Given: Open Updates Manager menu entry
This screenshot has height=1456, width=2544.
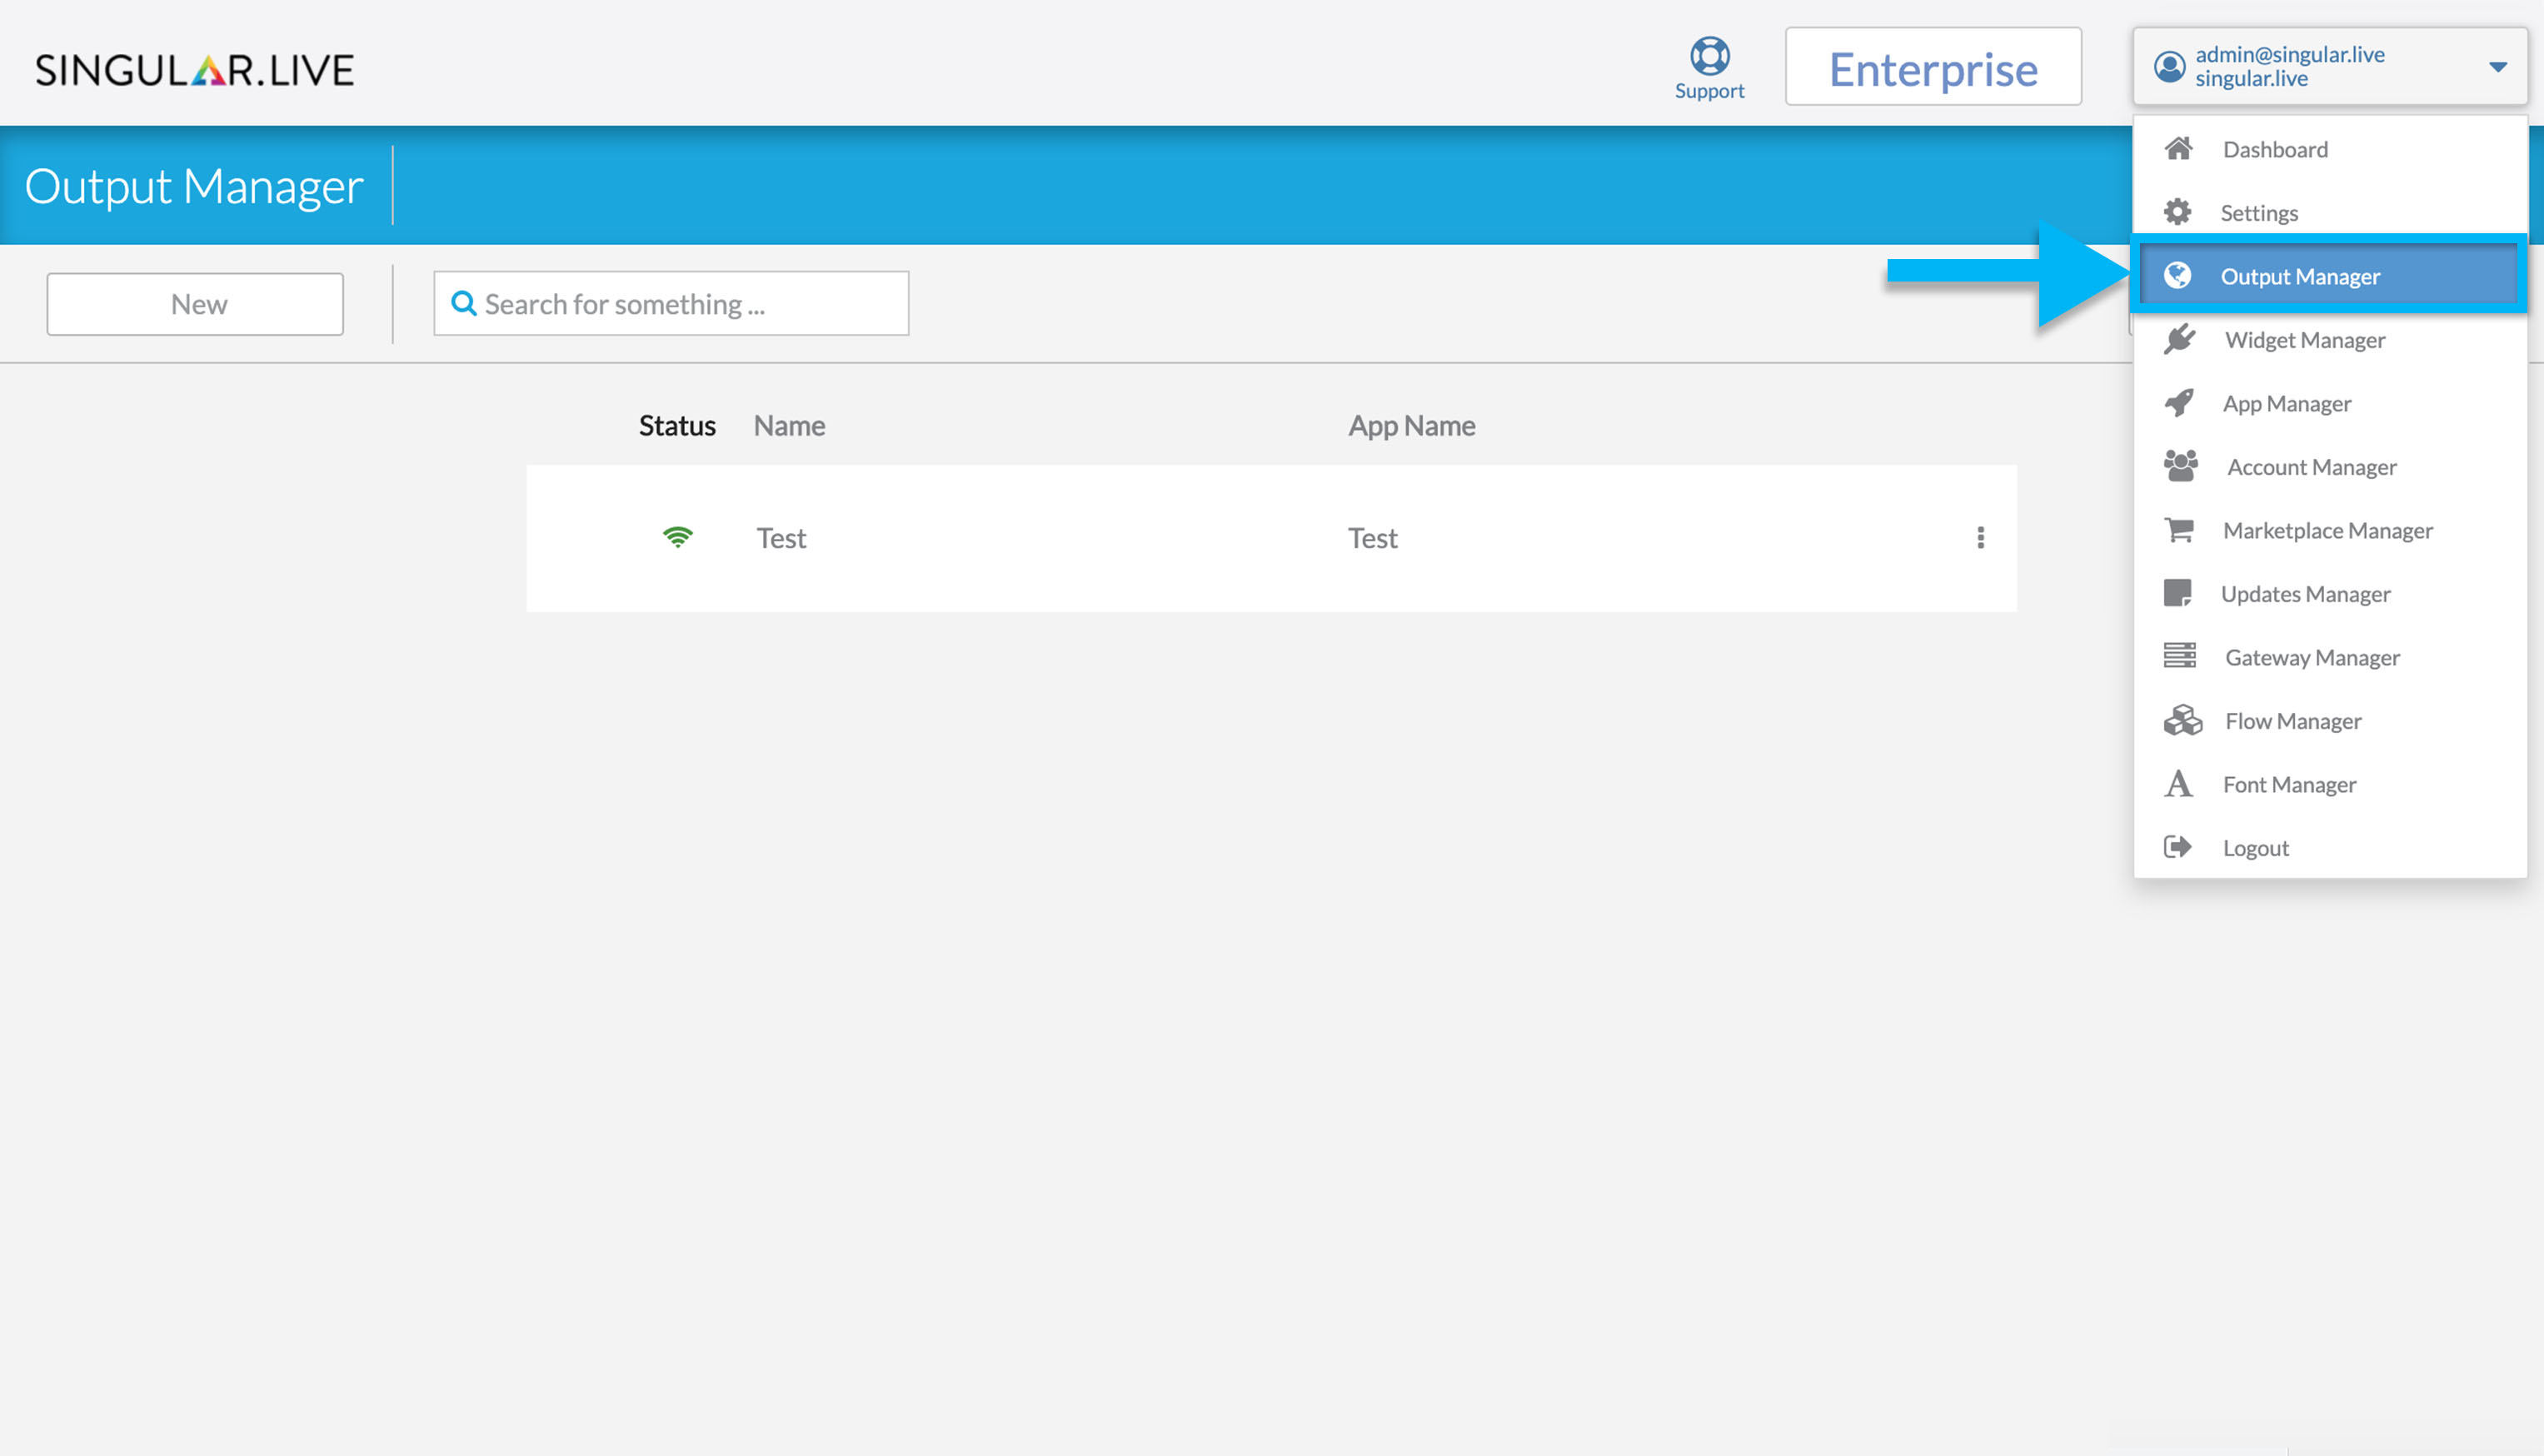Looking at the screenshot, I should (x=2330, y=594).
